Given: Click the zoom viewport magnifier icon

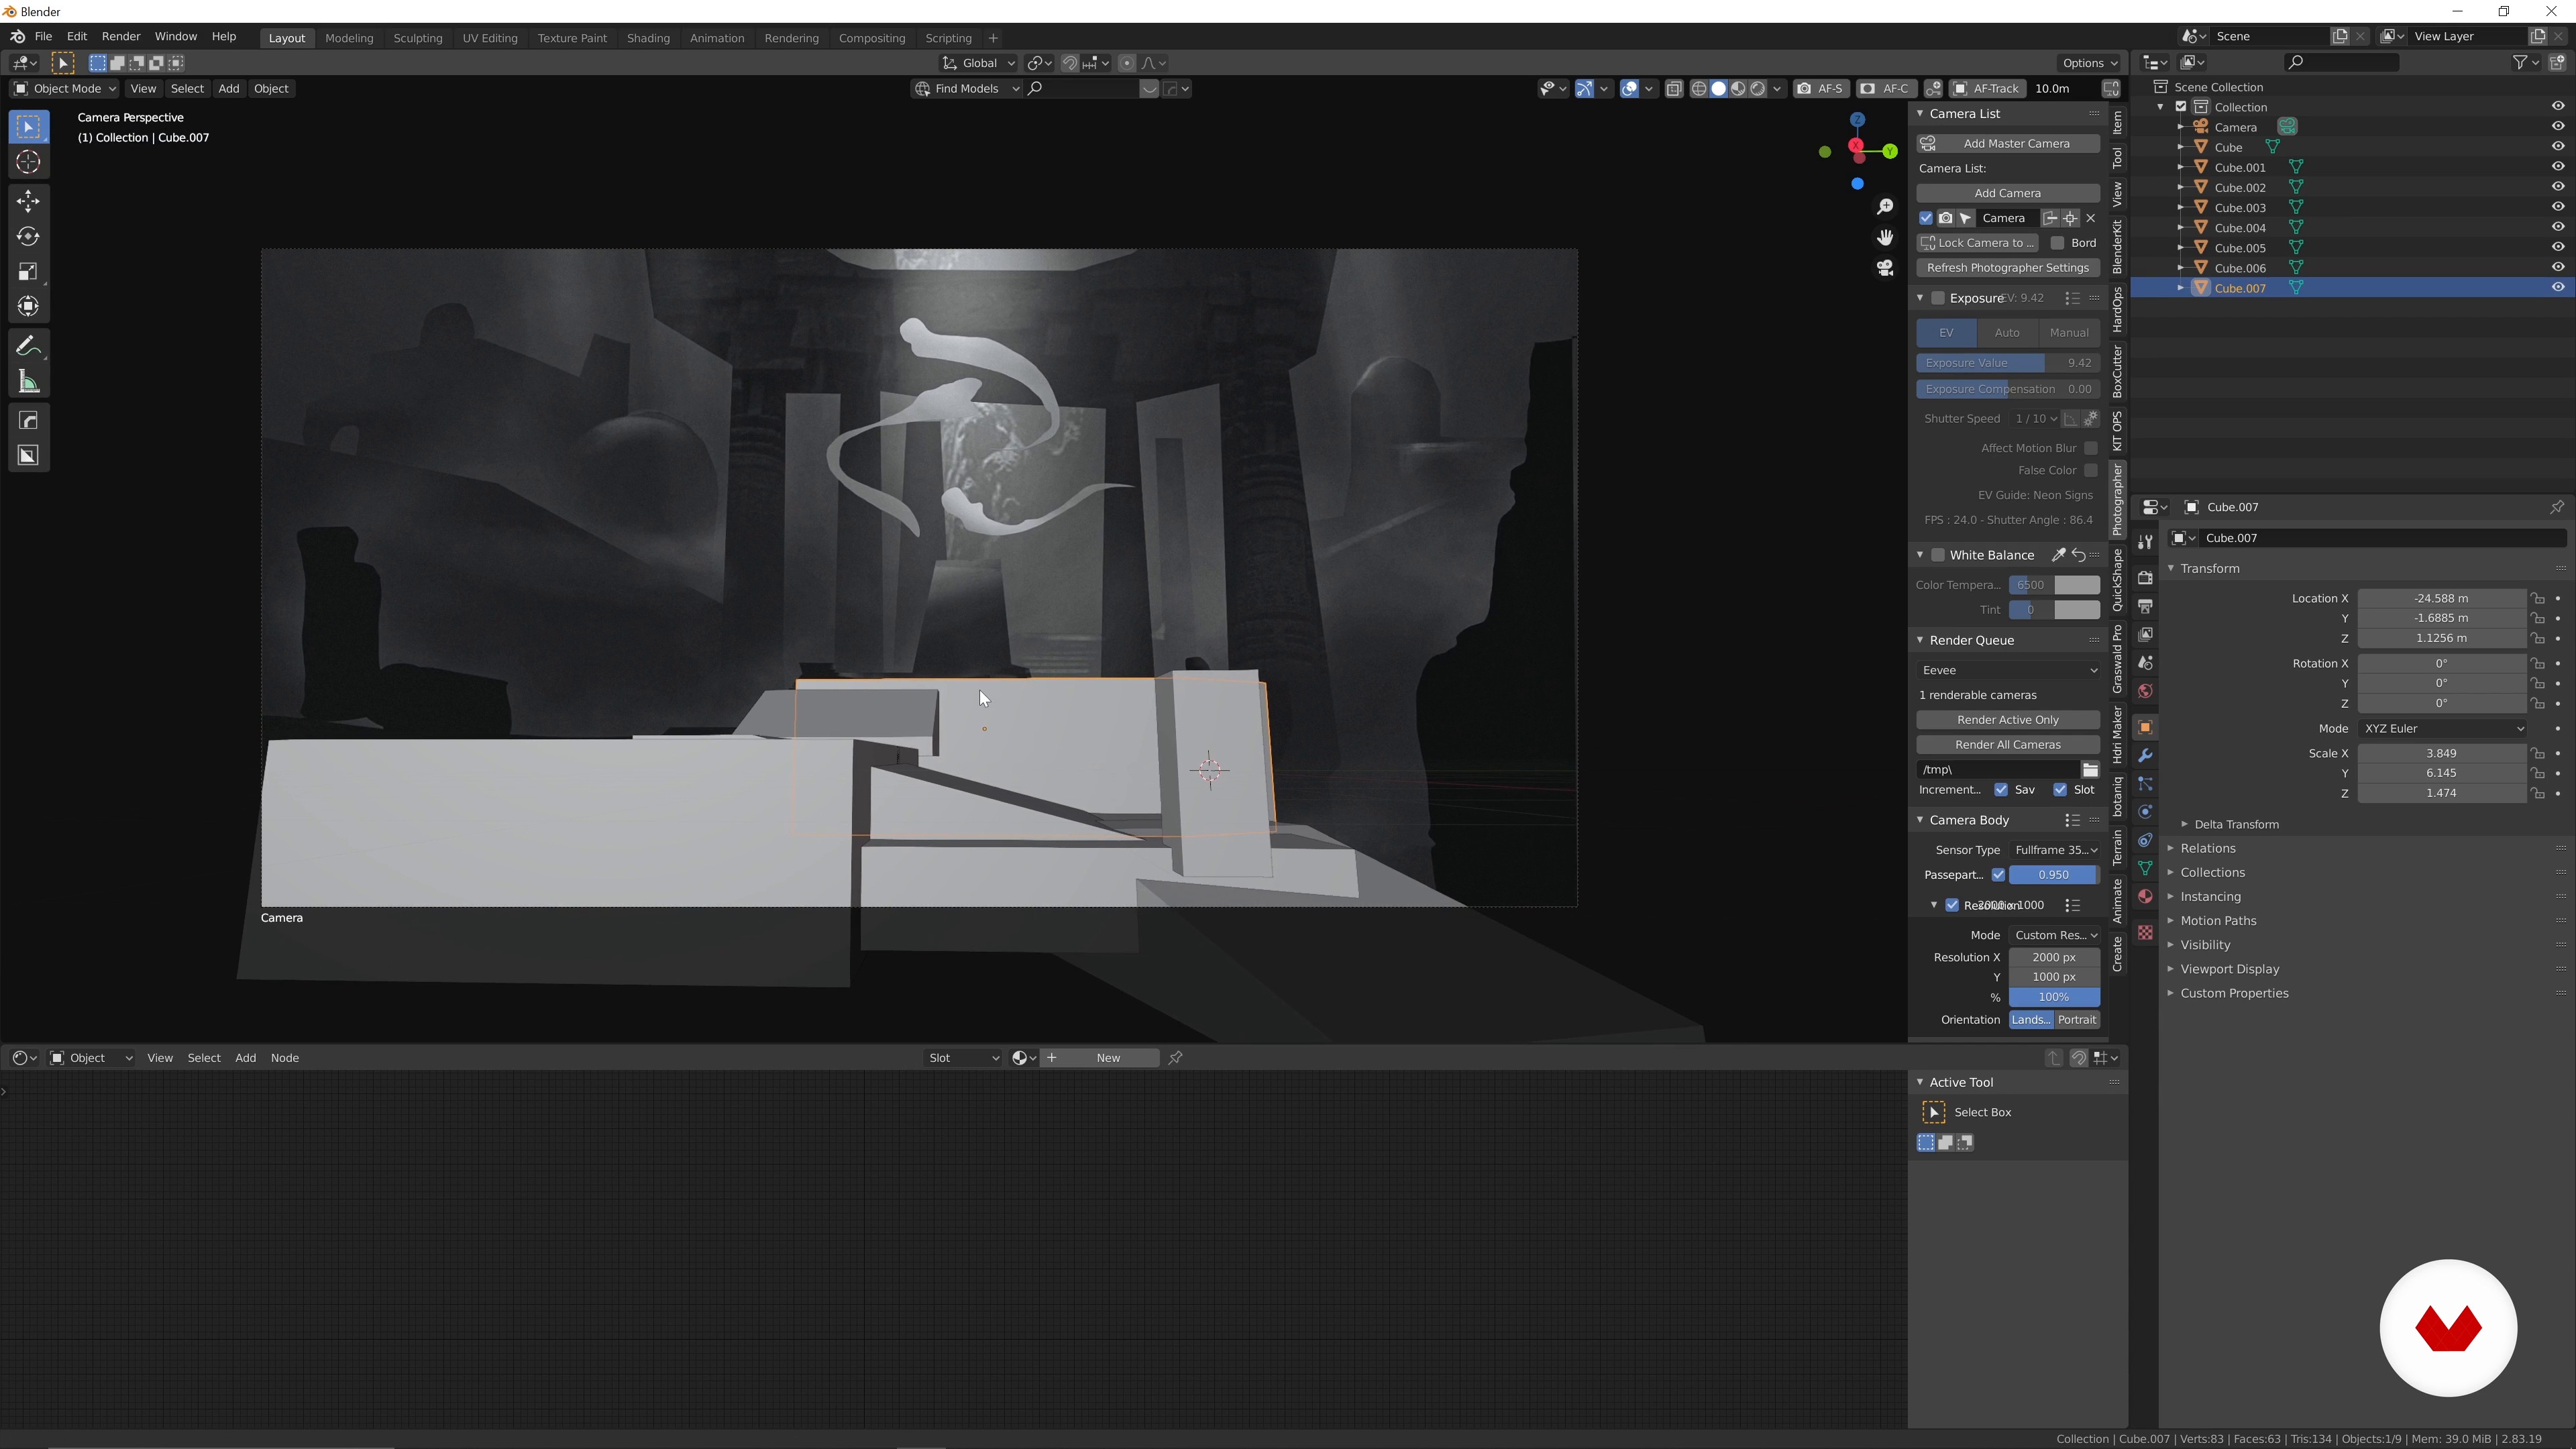Looking at the screenshot, I should click(1885, 206).
